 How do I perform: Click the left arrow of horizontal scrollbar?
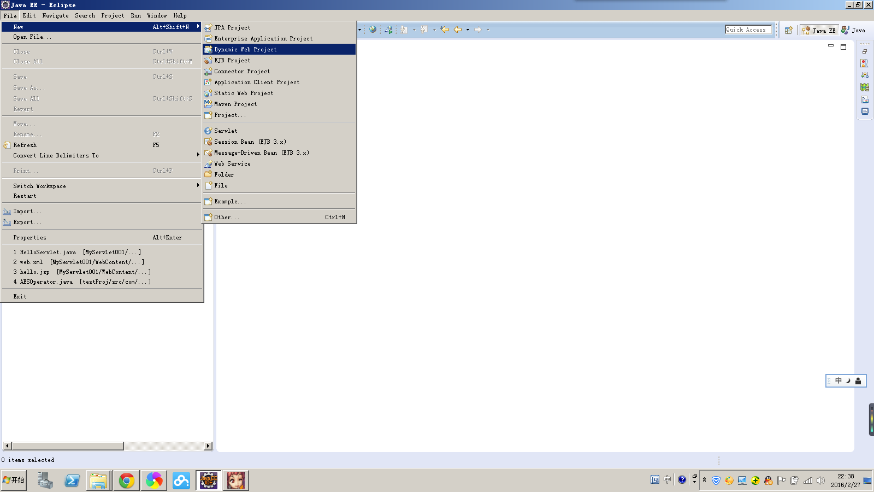[7, 446]
